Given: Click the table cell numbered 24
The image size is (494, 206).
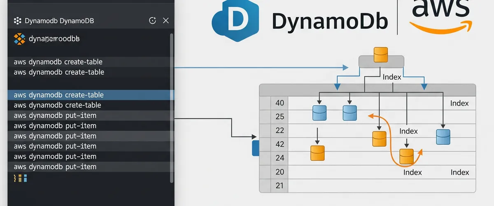Looking at the screenshot, I should click(x=280, y=157).
